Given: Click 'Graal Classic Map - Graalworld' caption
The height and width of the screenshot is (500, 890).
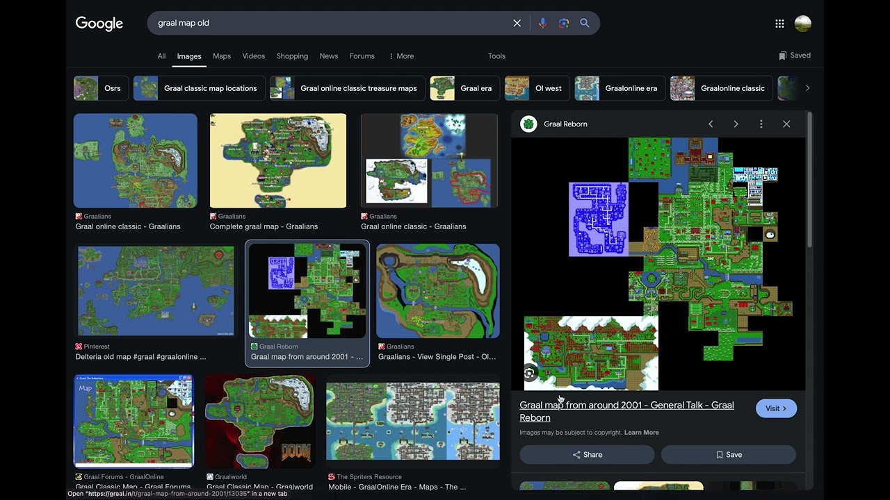Looking at the screenshot, I should click(x=259, y=487).
